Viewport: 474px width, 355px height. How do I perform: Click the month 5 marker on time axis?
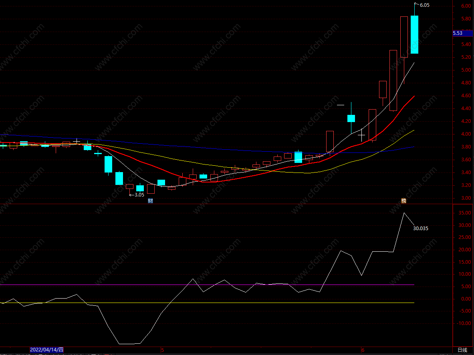tap(162, 350)
